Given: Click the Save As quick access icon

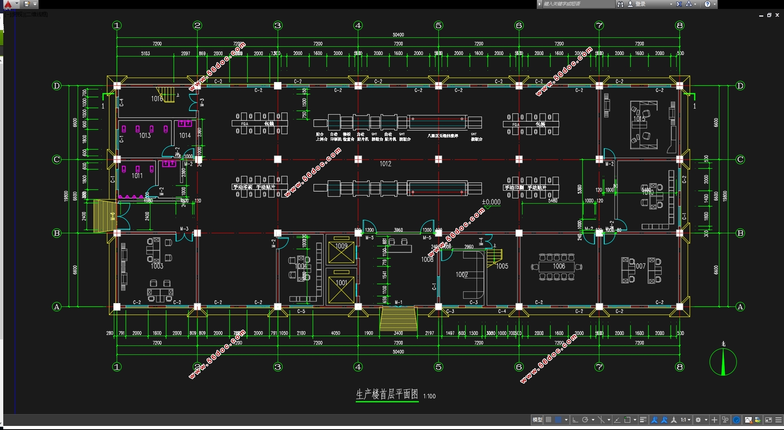Looking at the screenshot, I should (27, 4).
